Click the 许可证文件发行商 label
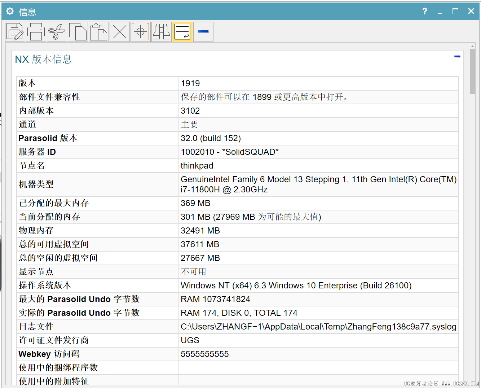Screen dimensions: 481x388 pos(54,340)
